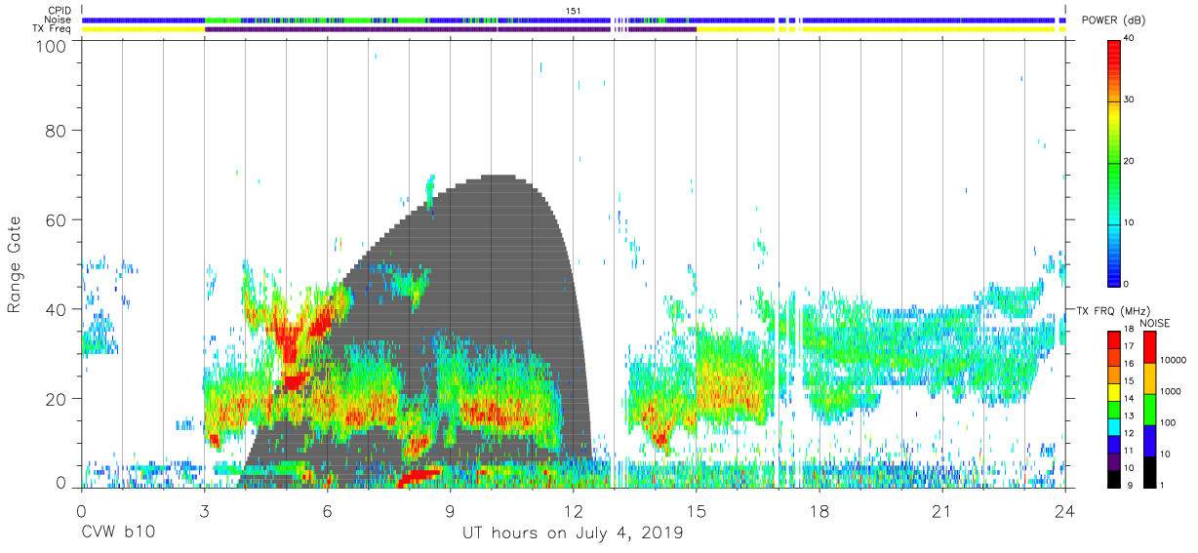This screenshot has height=553, width=1198.
Task: Click the 18 tick on the UT hours axis
Action: point(819,511)
